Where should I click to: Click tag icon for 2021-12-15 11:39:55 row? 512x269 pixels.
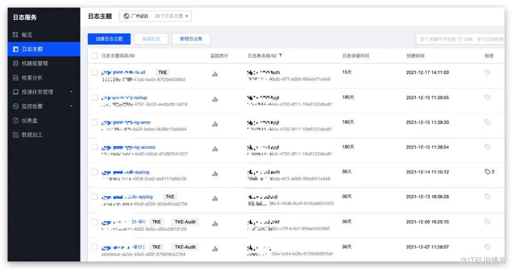487,97
